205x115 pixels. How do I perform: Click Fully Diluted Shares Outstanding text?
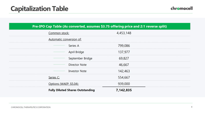pyautogui.click(x=71, y=90)
